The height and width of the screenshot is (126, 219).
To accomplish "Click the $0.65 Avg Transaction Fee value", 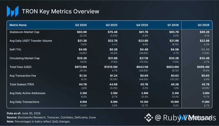I will [x=205, y=76].
